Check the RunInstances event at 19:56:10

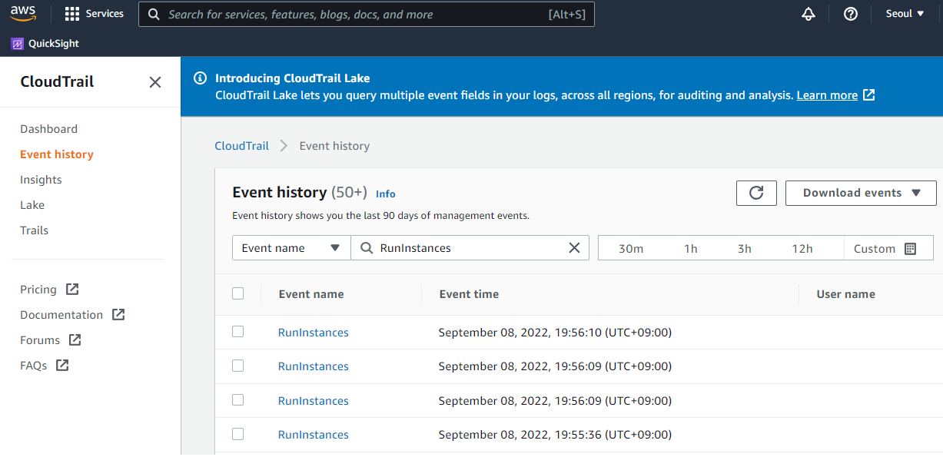238,332
